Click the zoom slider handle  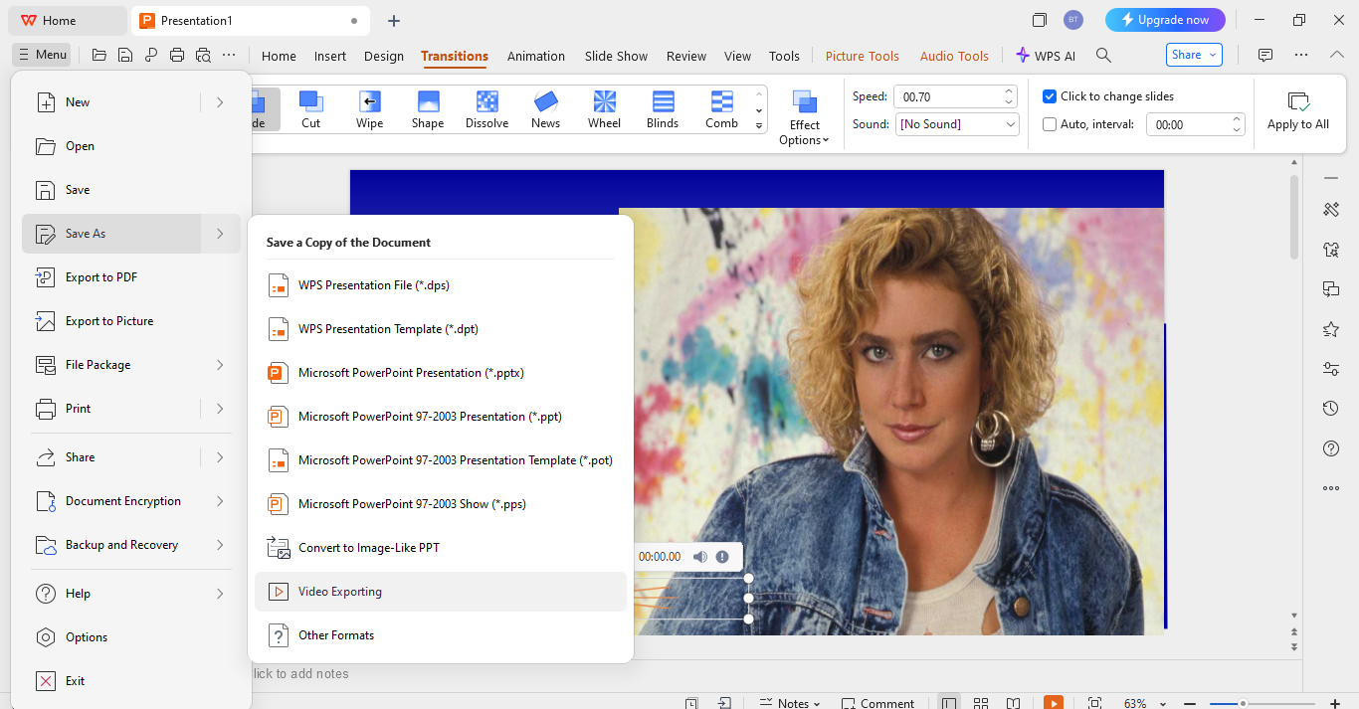pos(1243,703)
